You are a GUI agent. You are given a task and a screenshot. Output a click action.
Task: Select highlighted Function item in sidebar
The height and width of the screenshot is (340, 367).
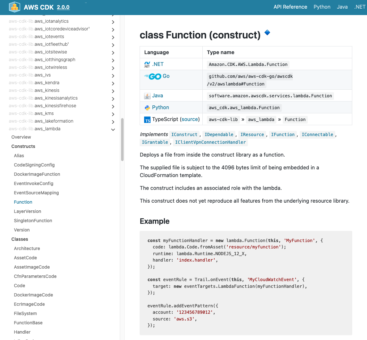[x=23, y=202]
